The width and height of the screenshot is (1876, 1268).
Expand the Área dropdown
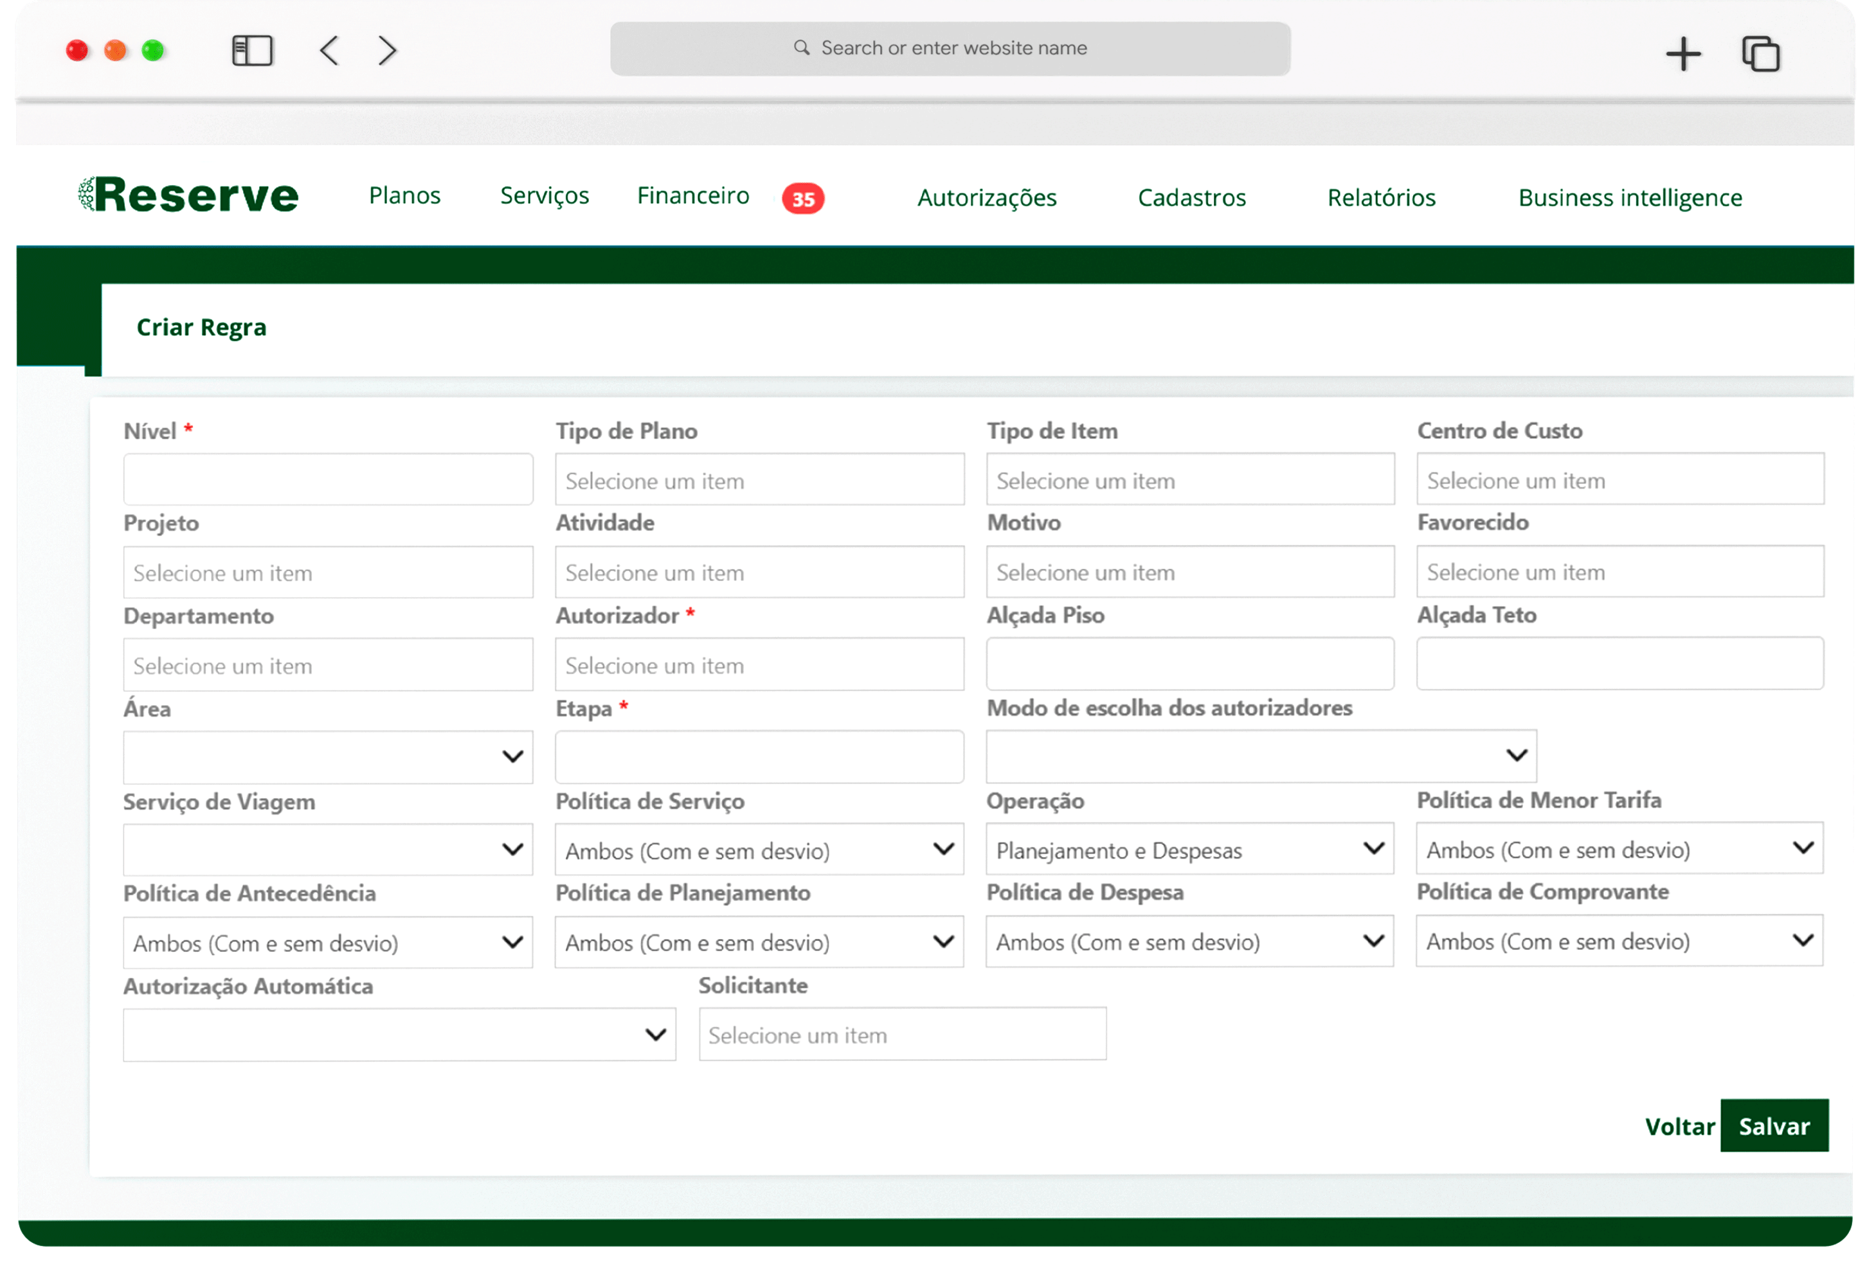[328, 756]
